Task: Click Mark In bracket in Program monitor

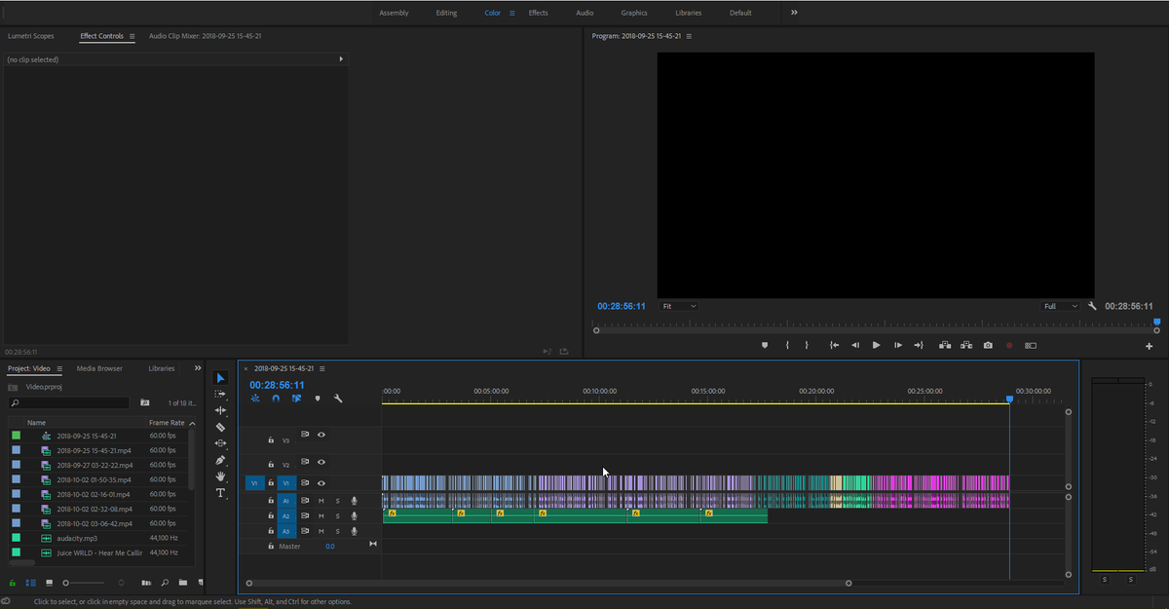Action: [x=787, y=345]
